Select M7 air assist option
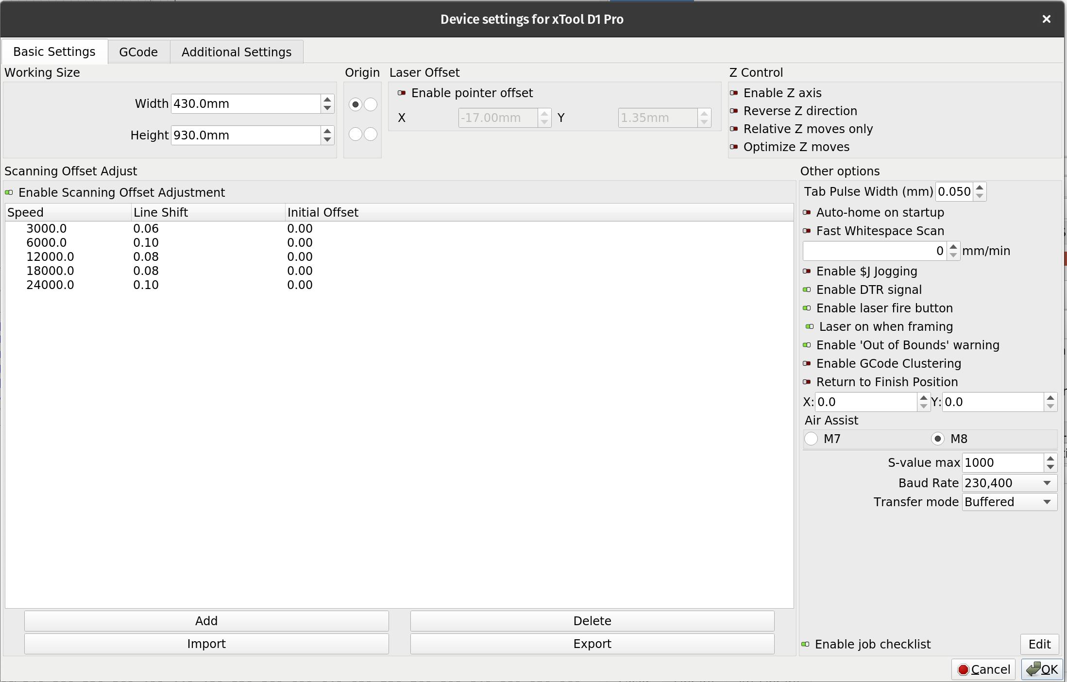Image resolution: width=1067 pixels, height=682 pixels. (x=811, y=439)
